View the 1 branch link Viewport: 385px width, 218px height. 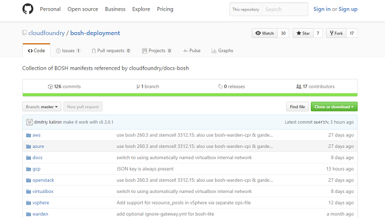pos(148,86)
